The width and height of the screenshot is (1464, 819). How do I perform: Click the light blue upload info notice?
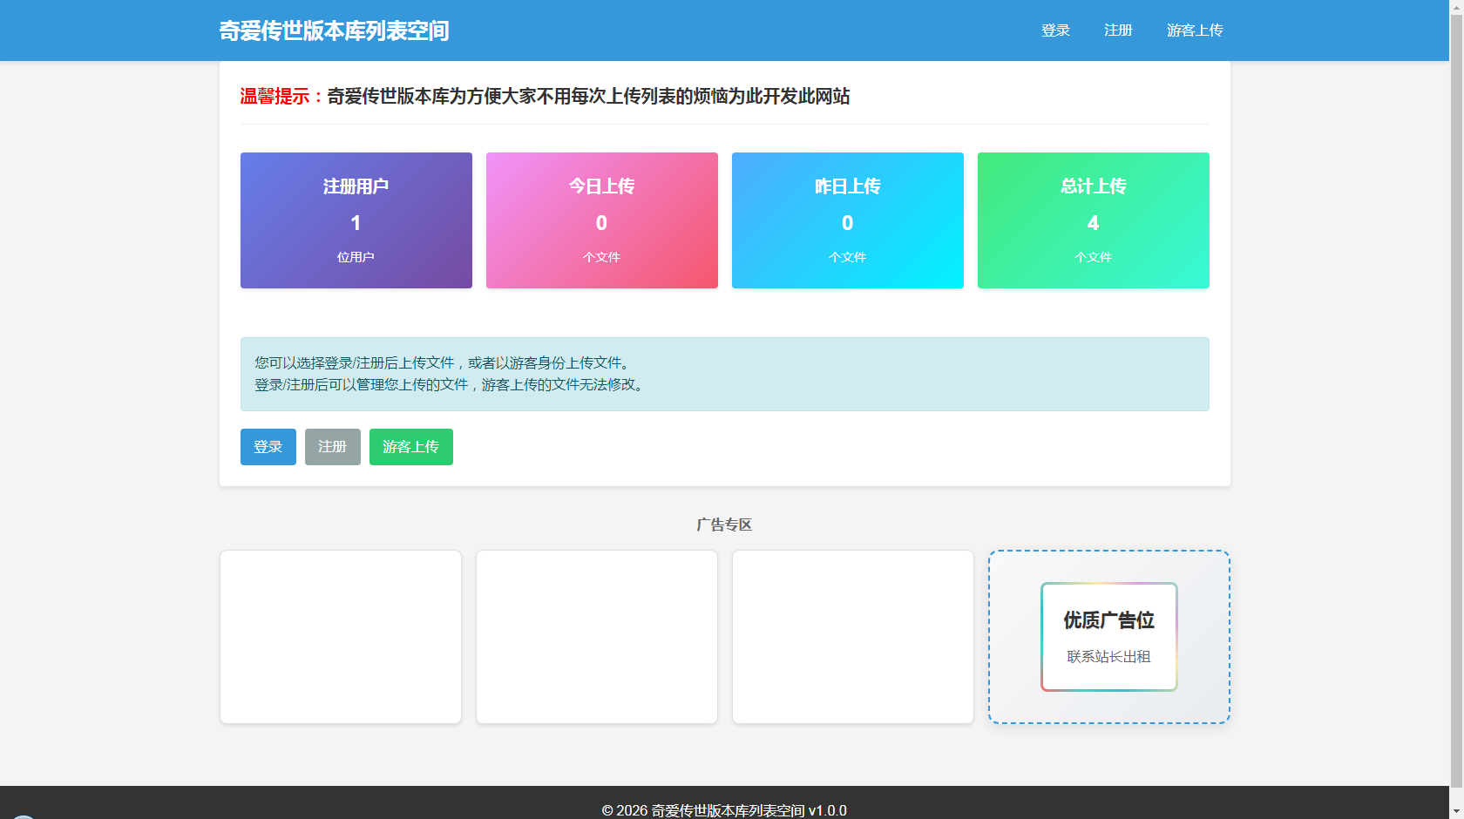(x=724, y=374)
